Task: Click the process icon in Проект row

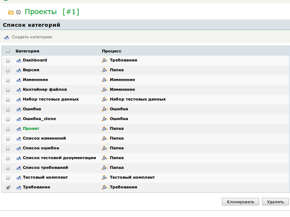Action: (x=105, y=129)
